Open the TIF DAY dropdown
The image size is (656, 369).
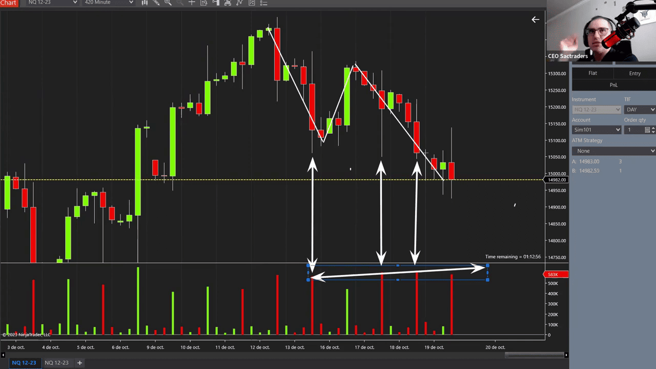point(640,110)
